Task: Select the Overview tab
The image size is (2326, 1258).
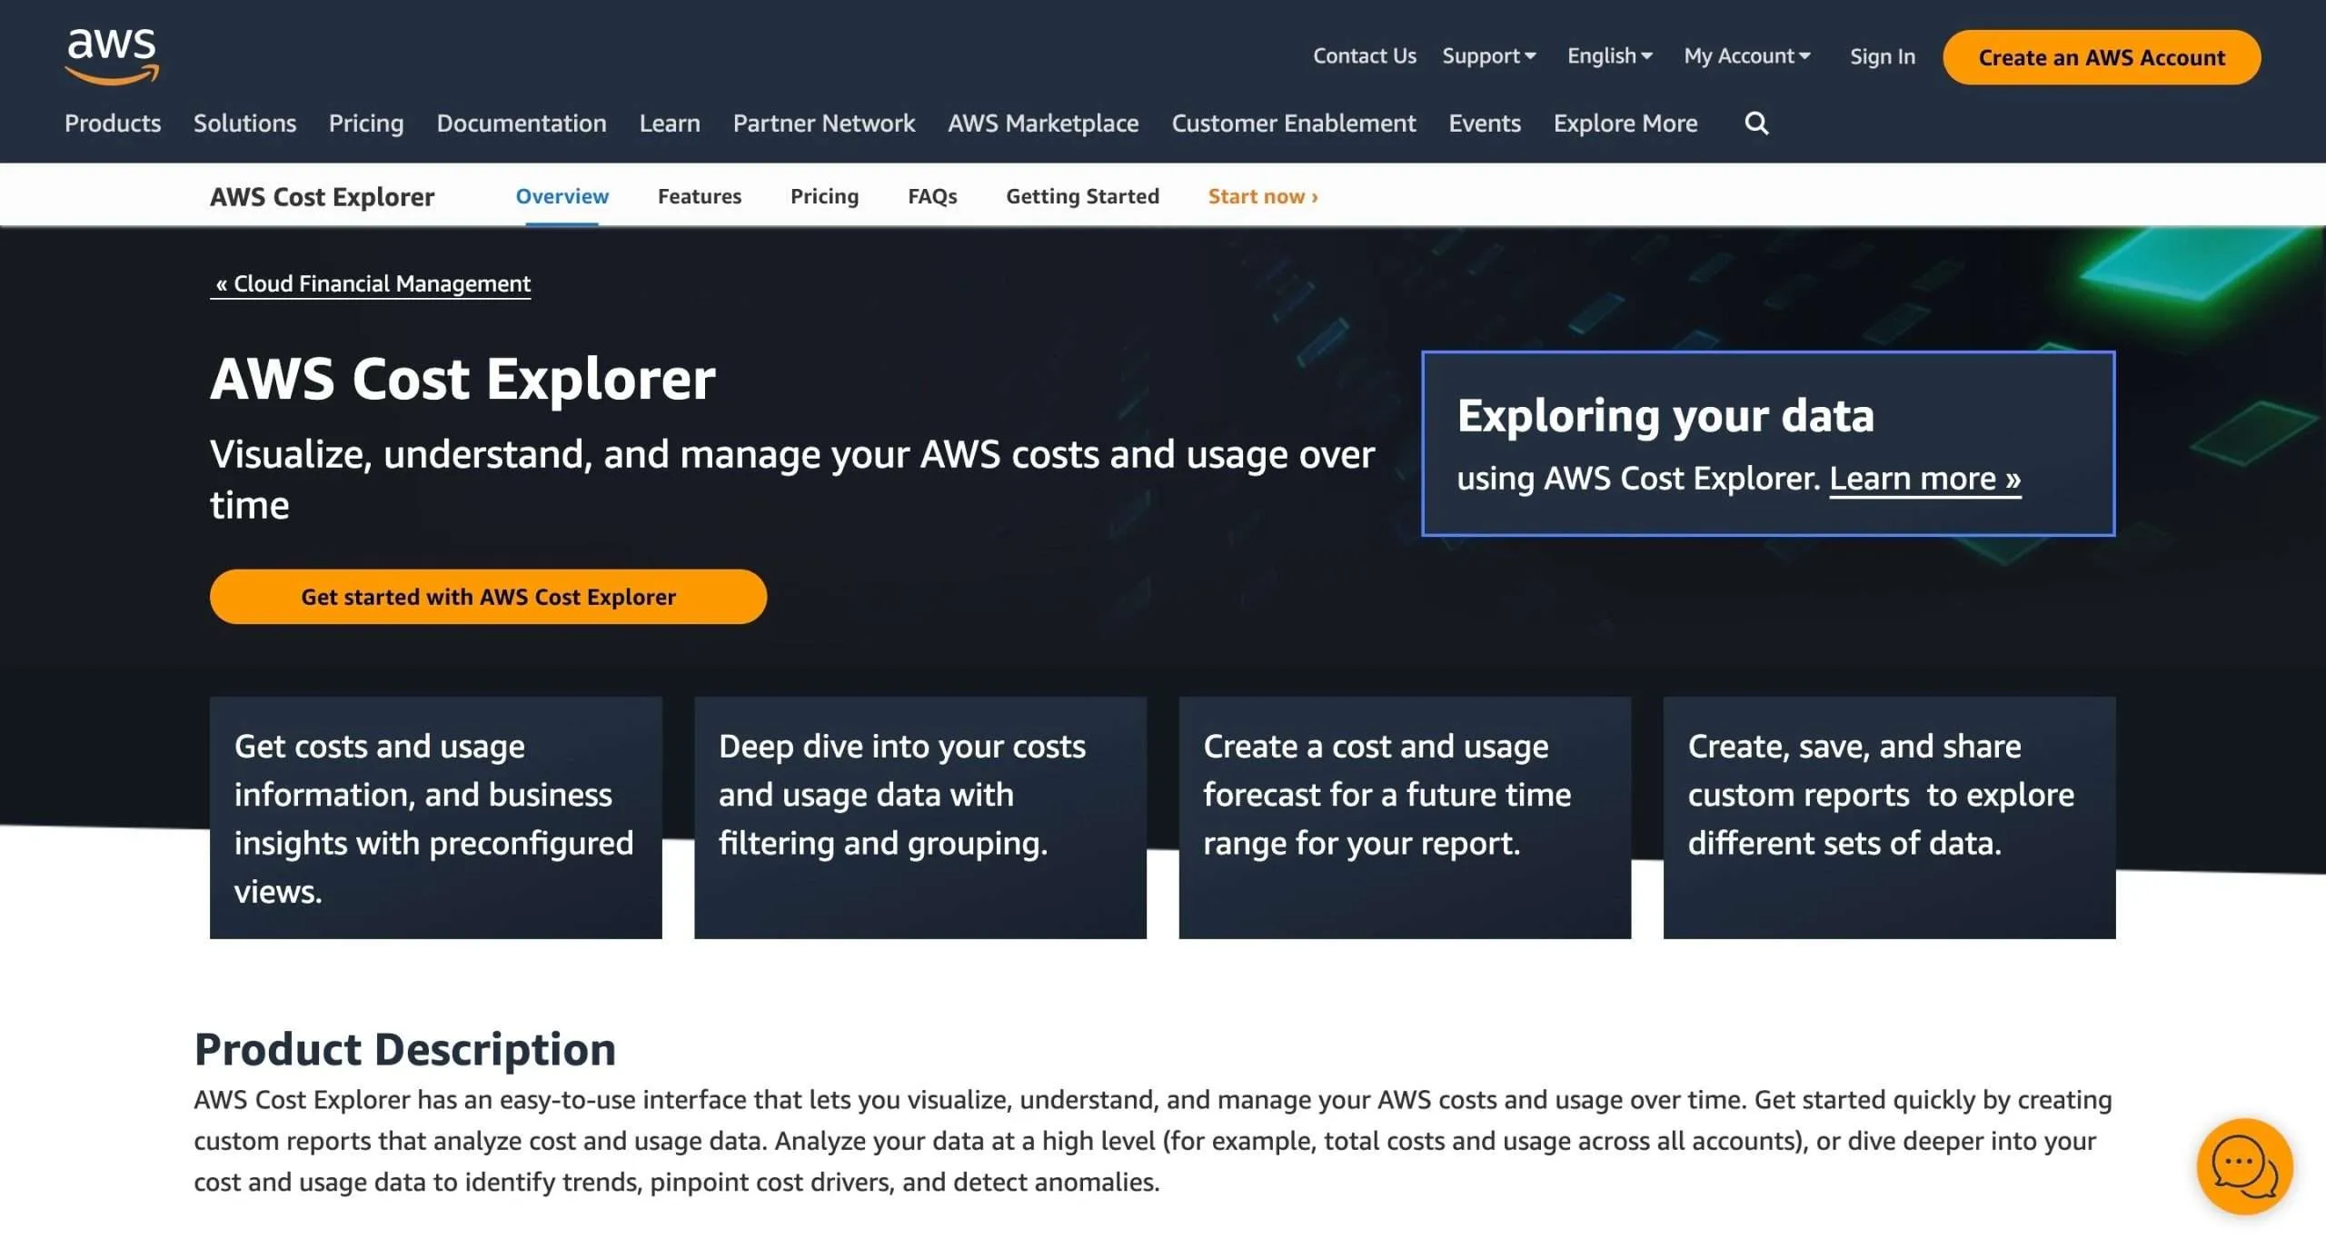Action: point(562,196)
